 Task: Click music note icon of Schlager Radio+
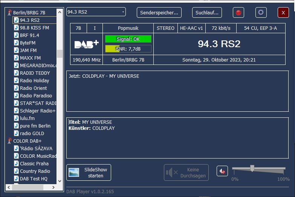16,111
